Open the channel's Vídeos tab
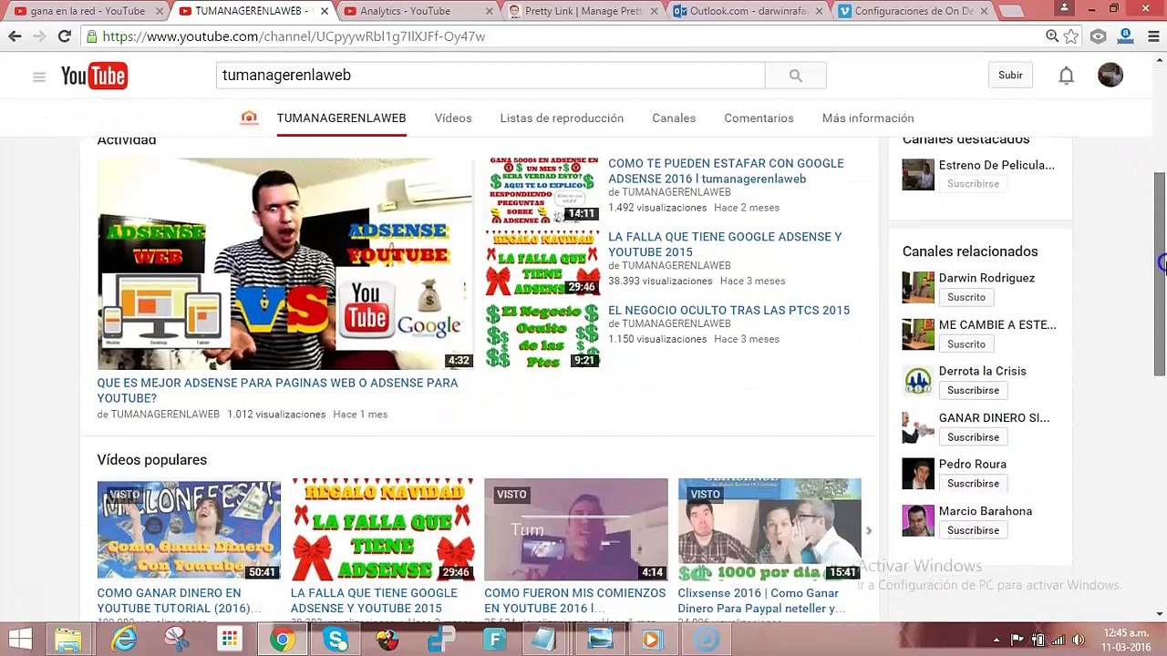Screen dimensions: 1167x656 point(453,118)
